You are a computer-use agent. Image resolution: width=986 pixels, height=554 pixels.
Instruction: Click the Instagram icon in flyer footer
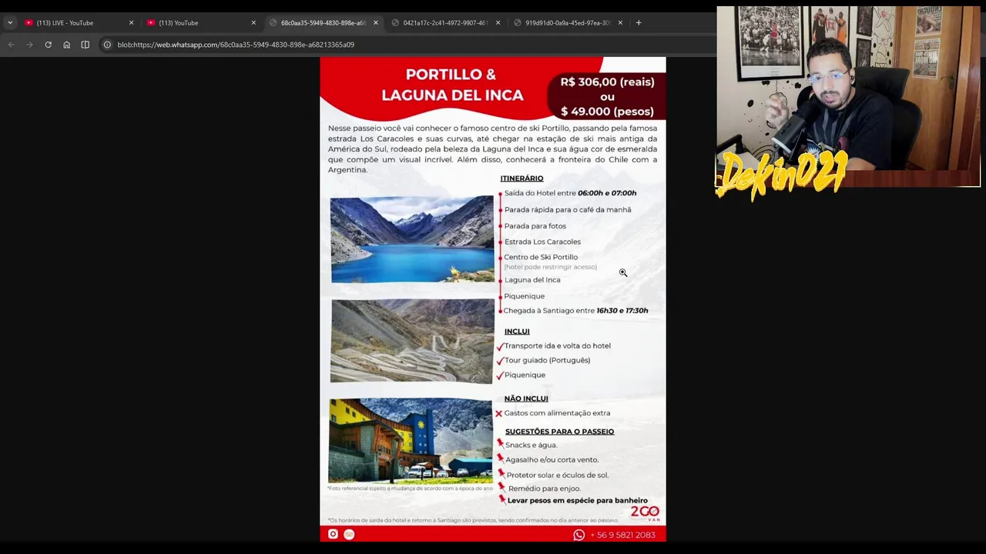click(x=333, y=534)
